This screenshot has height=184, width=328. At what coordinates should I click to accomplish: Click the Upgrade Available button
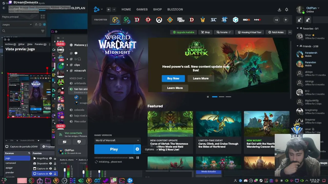184,32
